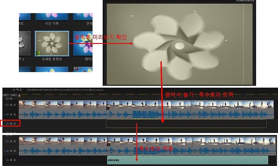Lock effect track containing 오래된 동영상 clip
This screenshot has width=278, height=166.
[15, 160]
